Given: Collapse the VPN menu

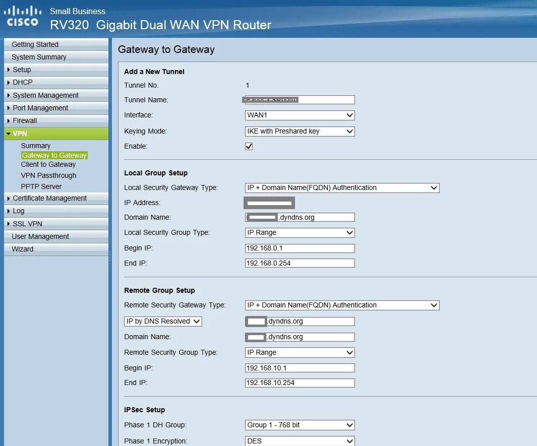Looking at the screenshot, I should (56, 134).
